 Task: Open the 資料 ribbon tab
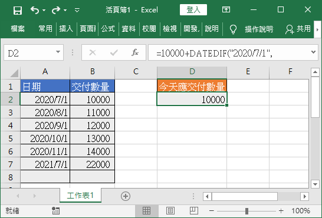(129, 29)
